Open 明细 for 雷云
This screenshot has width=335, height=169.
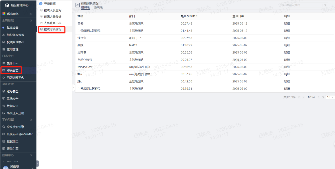pos(287,24)
